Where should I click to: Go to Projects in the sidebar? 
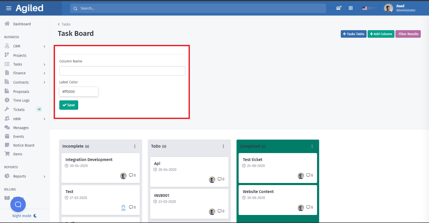pyautogui.click(x=20, y=55)
